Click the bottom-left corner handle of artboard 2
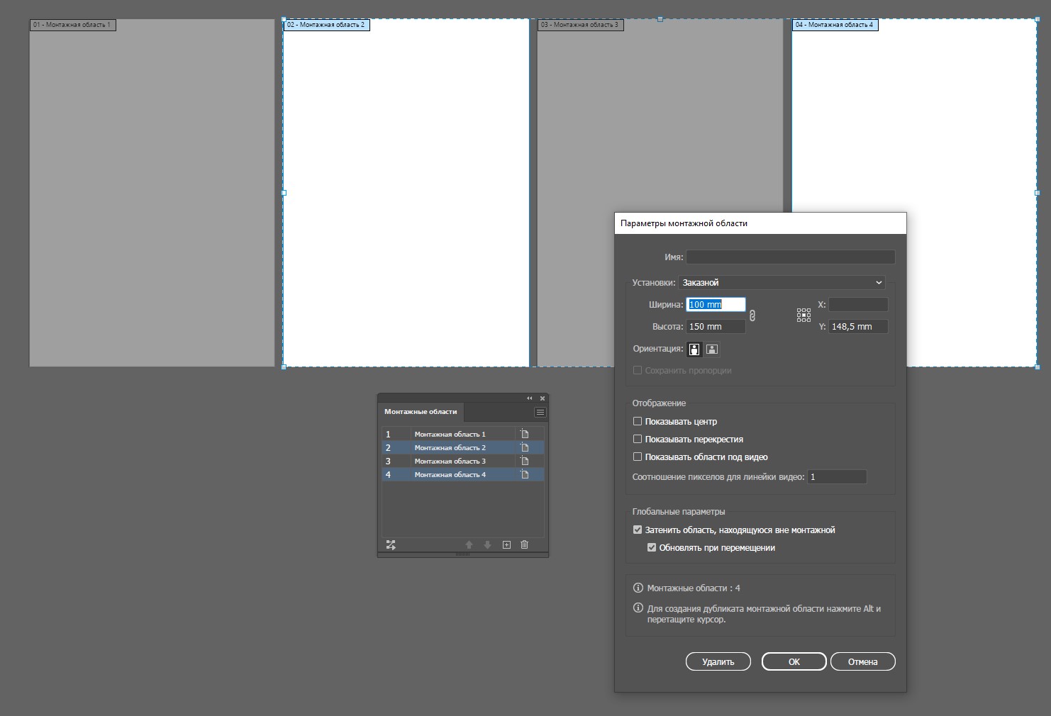This screenshot has height=716, width=1051. click(284, 367)
